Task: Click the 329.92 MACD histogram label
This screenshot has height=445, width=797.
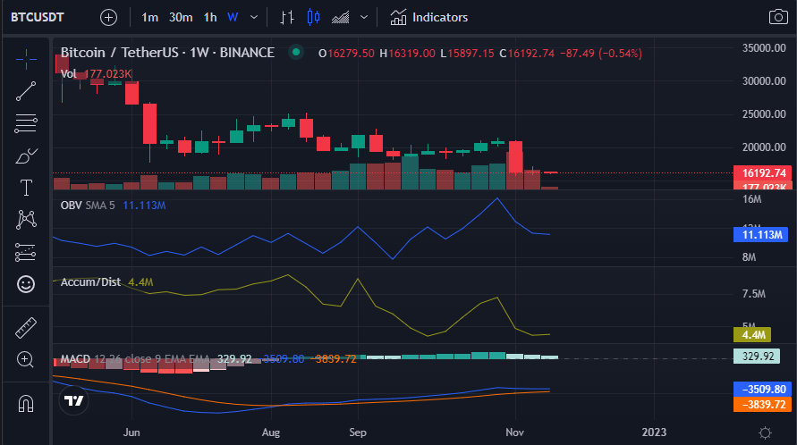Action: 757,357
